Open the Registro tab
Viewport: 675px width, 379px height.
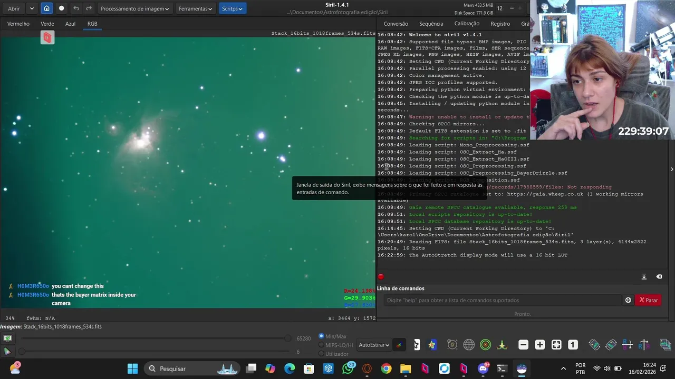point(500,24)
